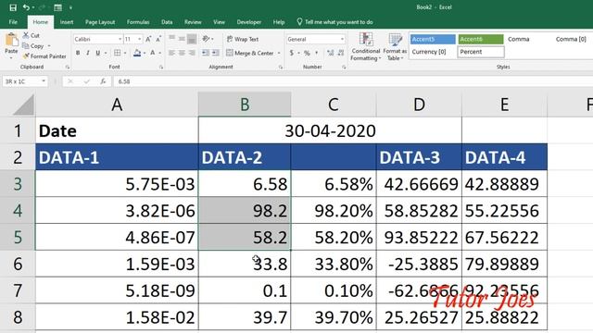
Task: Align text to the middle
Action: tap(182, 39)
